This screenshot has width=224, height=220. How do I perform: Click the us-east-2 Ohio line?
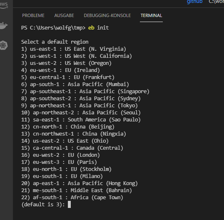65,141
